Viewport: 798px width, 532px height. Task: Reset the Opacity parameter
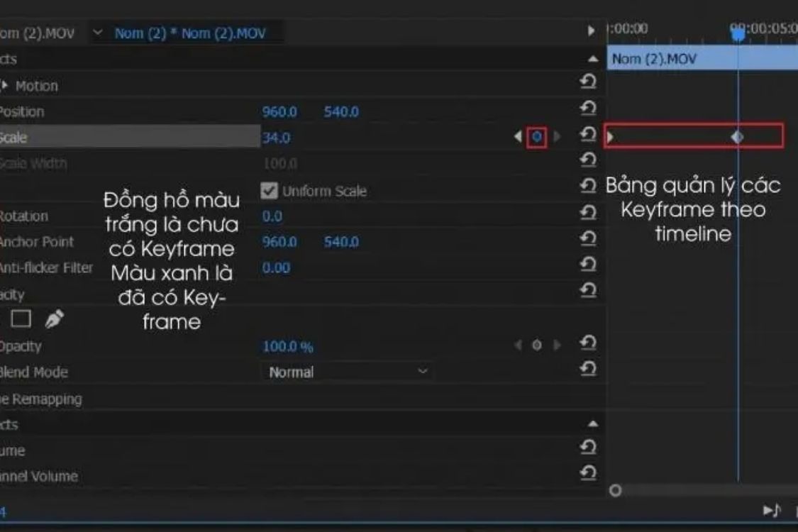[x=587, y=343]
